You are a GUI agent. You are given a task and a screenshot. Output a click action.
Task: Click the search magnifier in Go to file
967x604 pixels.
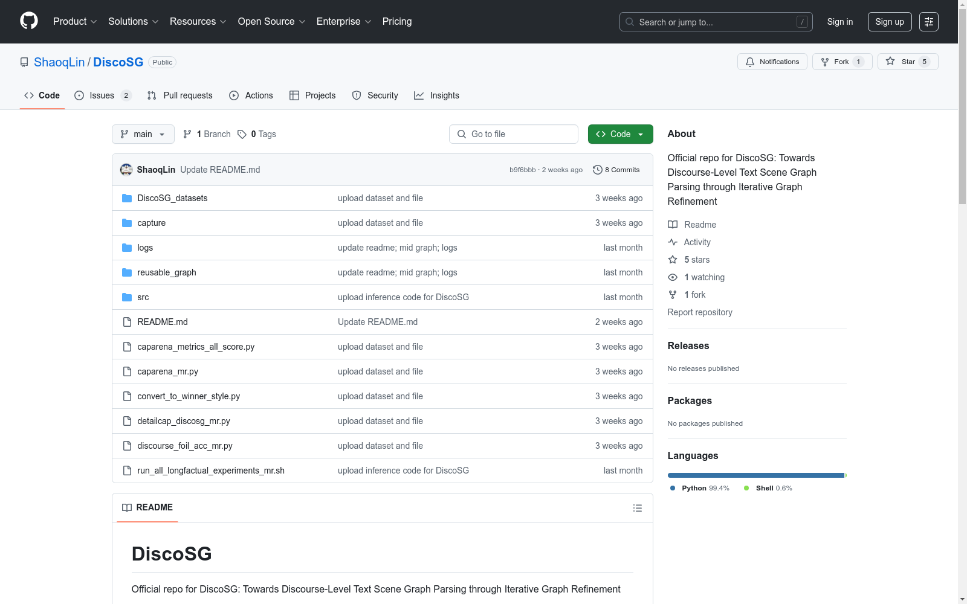pos(462,134)
